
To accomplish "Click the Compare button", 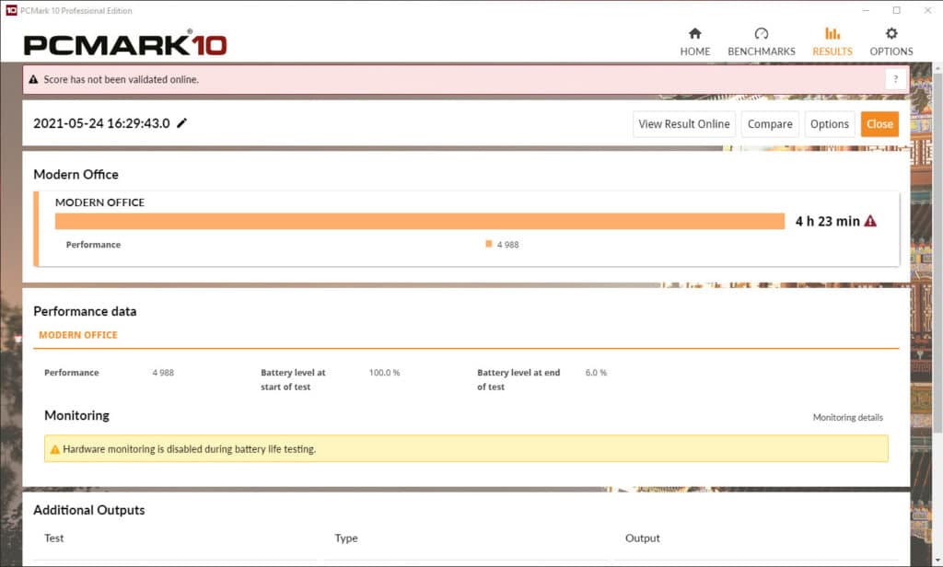I will (x=770, y=124).
